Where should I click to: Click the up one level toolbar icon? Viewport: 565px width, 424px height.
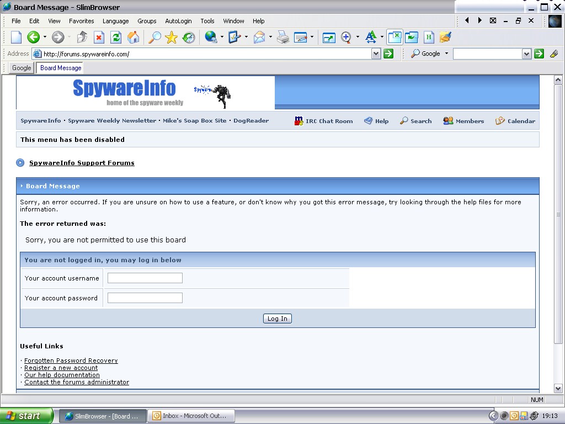tap(82, 37)
